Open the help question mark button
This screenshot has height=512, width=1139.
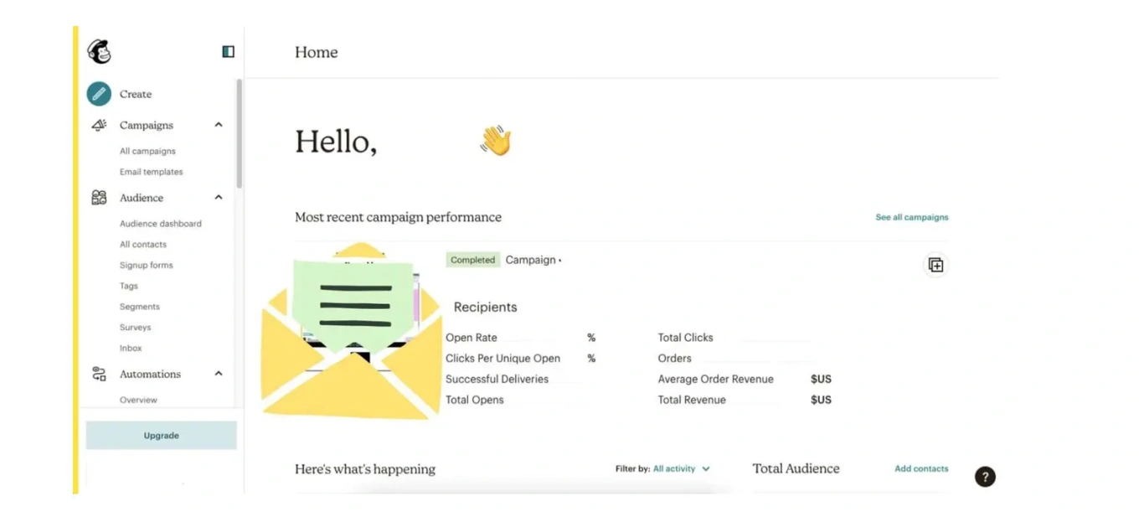point(985,477)
